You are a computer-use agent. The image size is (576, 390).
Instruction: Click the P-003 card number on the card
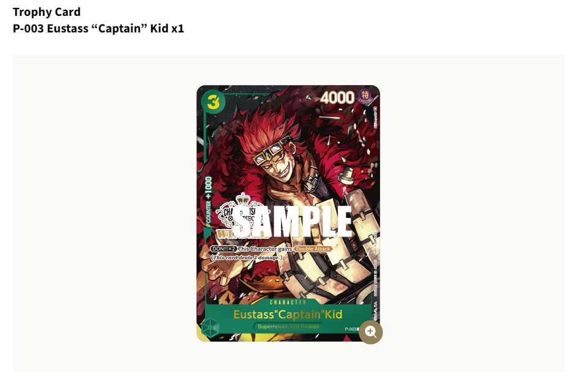[x=351, y=329]
